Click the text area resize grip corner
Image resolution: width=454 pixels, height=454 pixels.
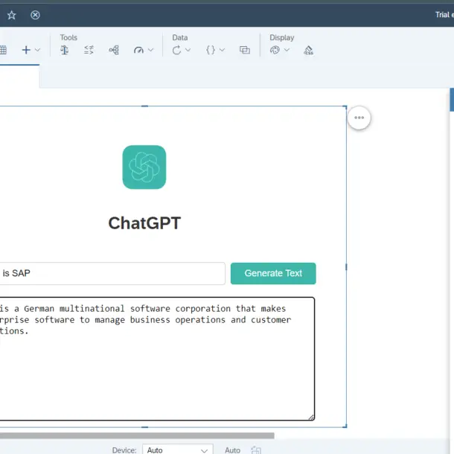coord(311,417)
